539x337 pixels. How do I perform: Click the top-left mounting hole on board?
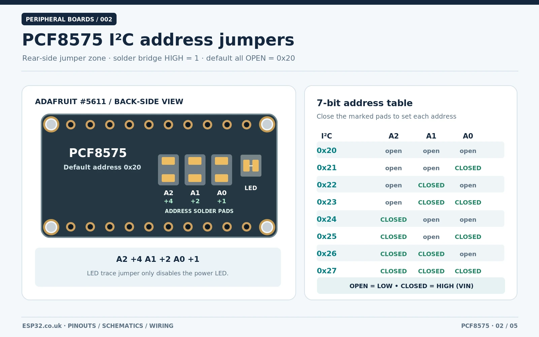[x=51, y=124]
